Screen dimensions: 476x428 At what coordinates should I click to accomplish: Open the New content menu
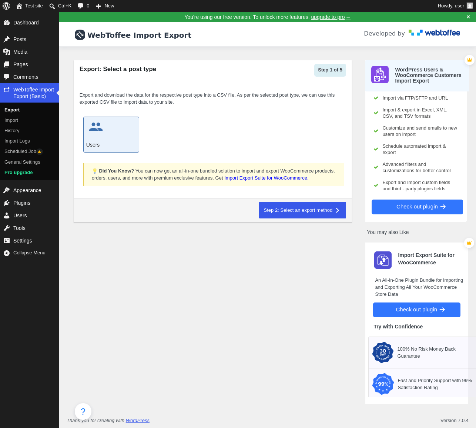(x=105, y=6)
